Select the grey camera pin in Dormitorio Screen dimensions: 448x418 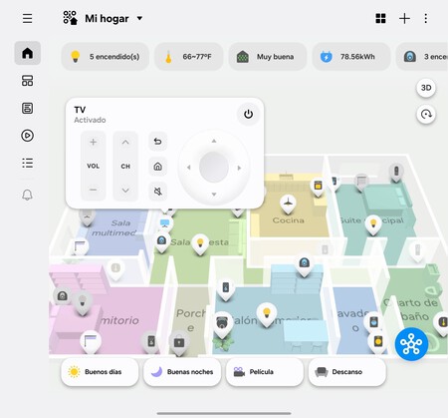pyautogui.click(x=62, y=296)
